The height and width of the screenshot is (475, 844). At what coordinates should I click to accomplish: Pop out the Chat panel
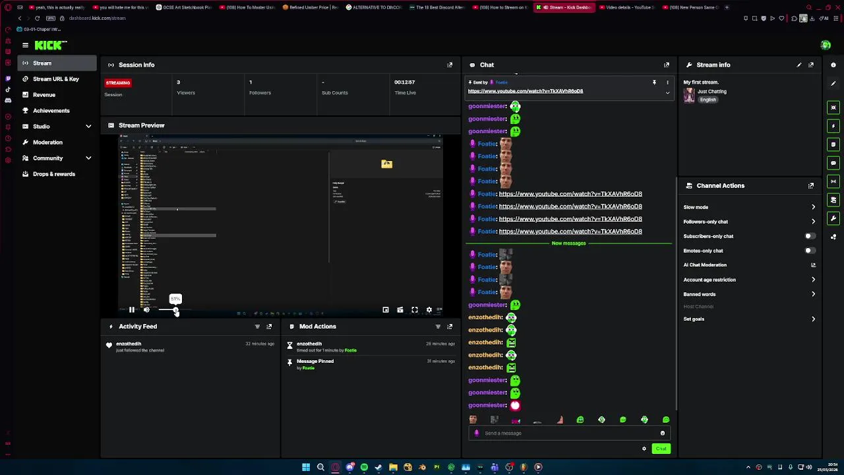666,65
